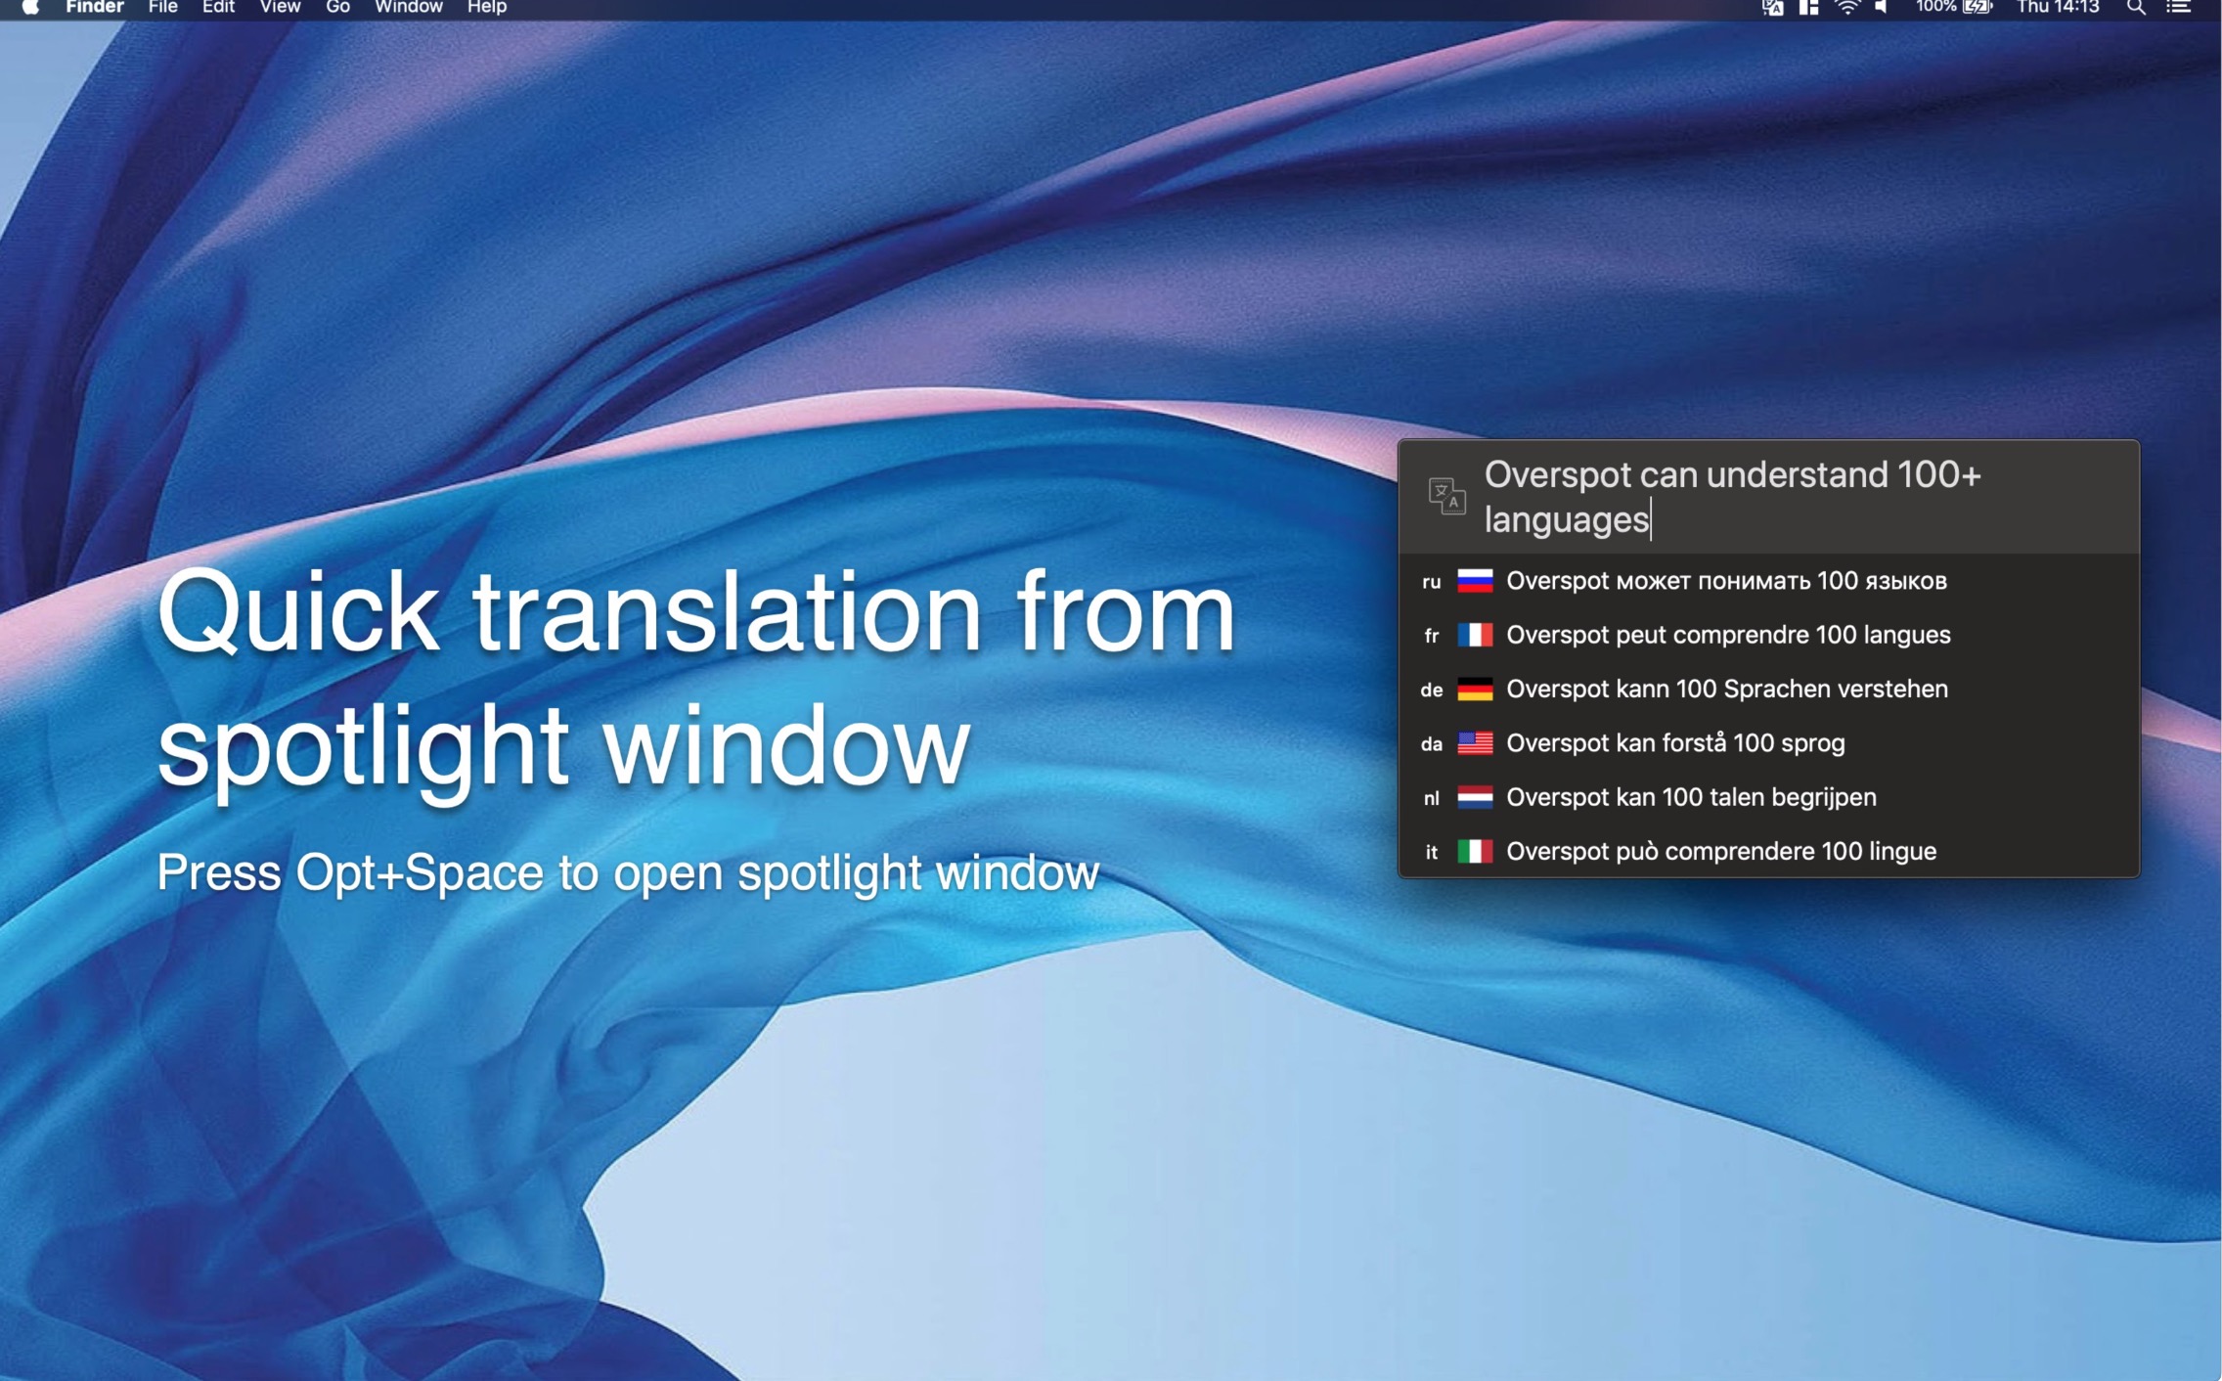Open the window tiling app icon in menu bar
Screen dimensions: 2222x1381
pos(1808,8)
